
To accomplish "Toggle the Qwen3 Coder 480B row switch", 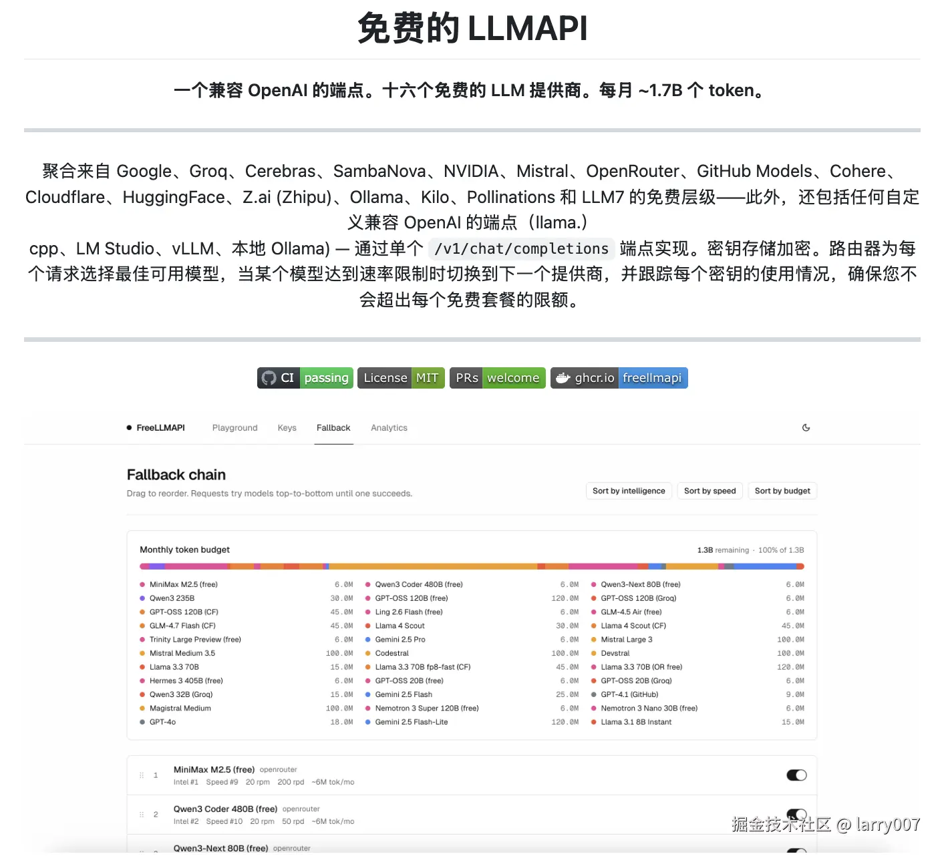I will [796, 814].
